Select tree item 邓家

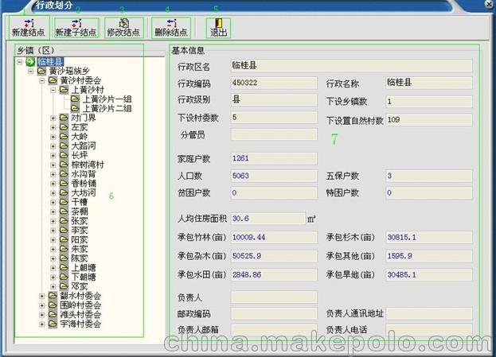(80, 286)
